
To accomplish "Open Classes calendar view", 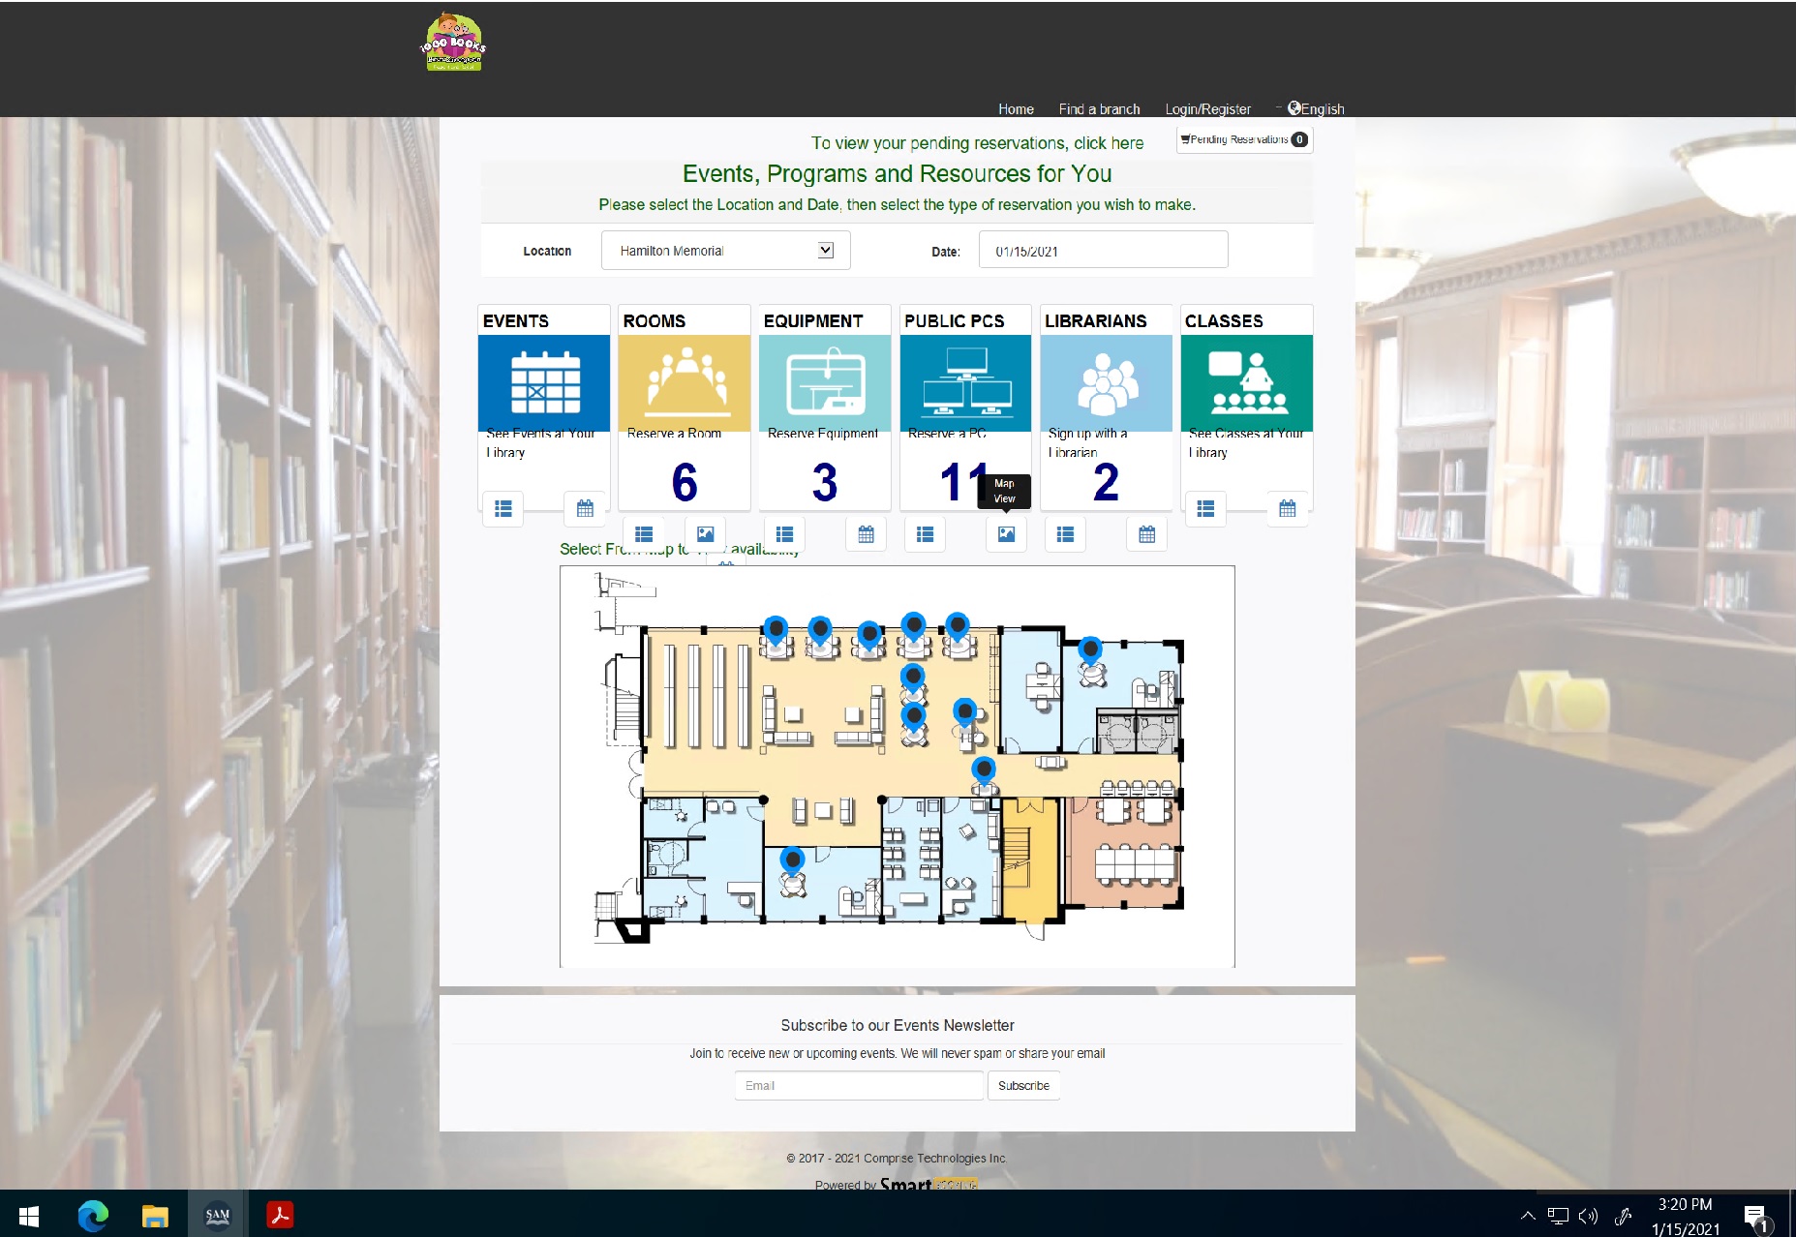I will pos(1287,509).
